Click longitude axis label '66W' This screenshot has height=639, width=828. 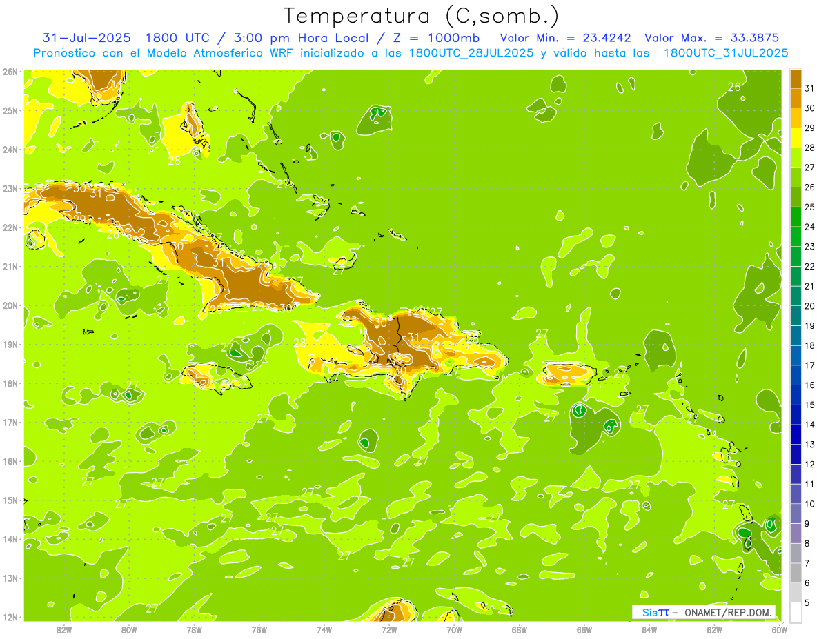tap(584, 629)
